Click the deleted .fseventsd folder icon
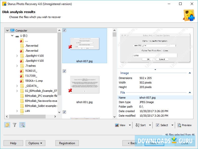 (x=22, y=51)
